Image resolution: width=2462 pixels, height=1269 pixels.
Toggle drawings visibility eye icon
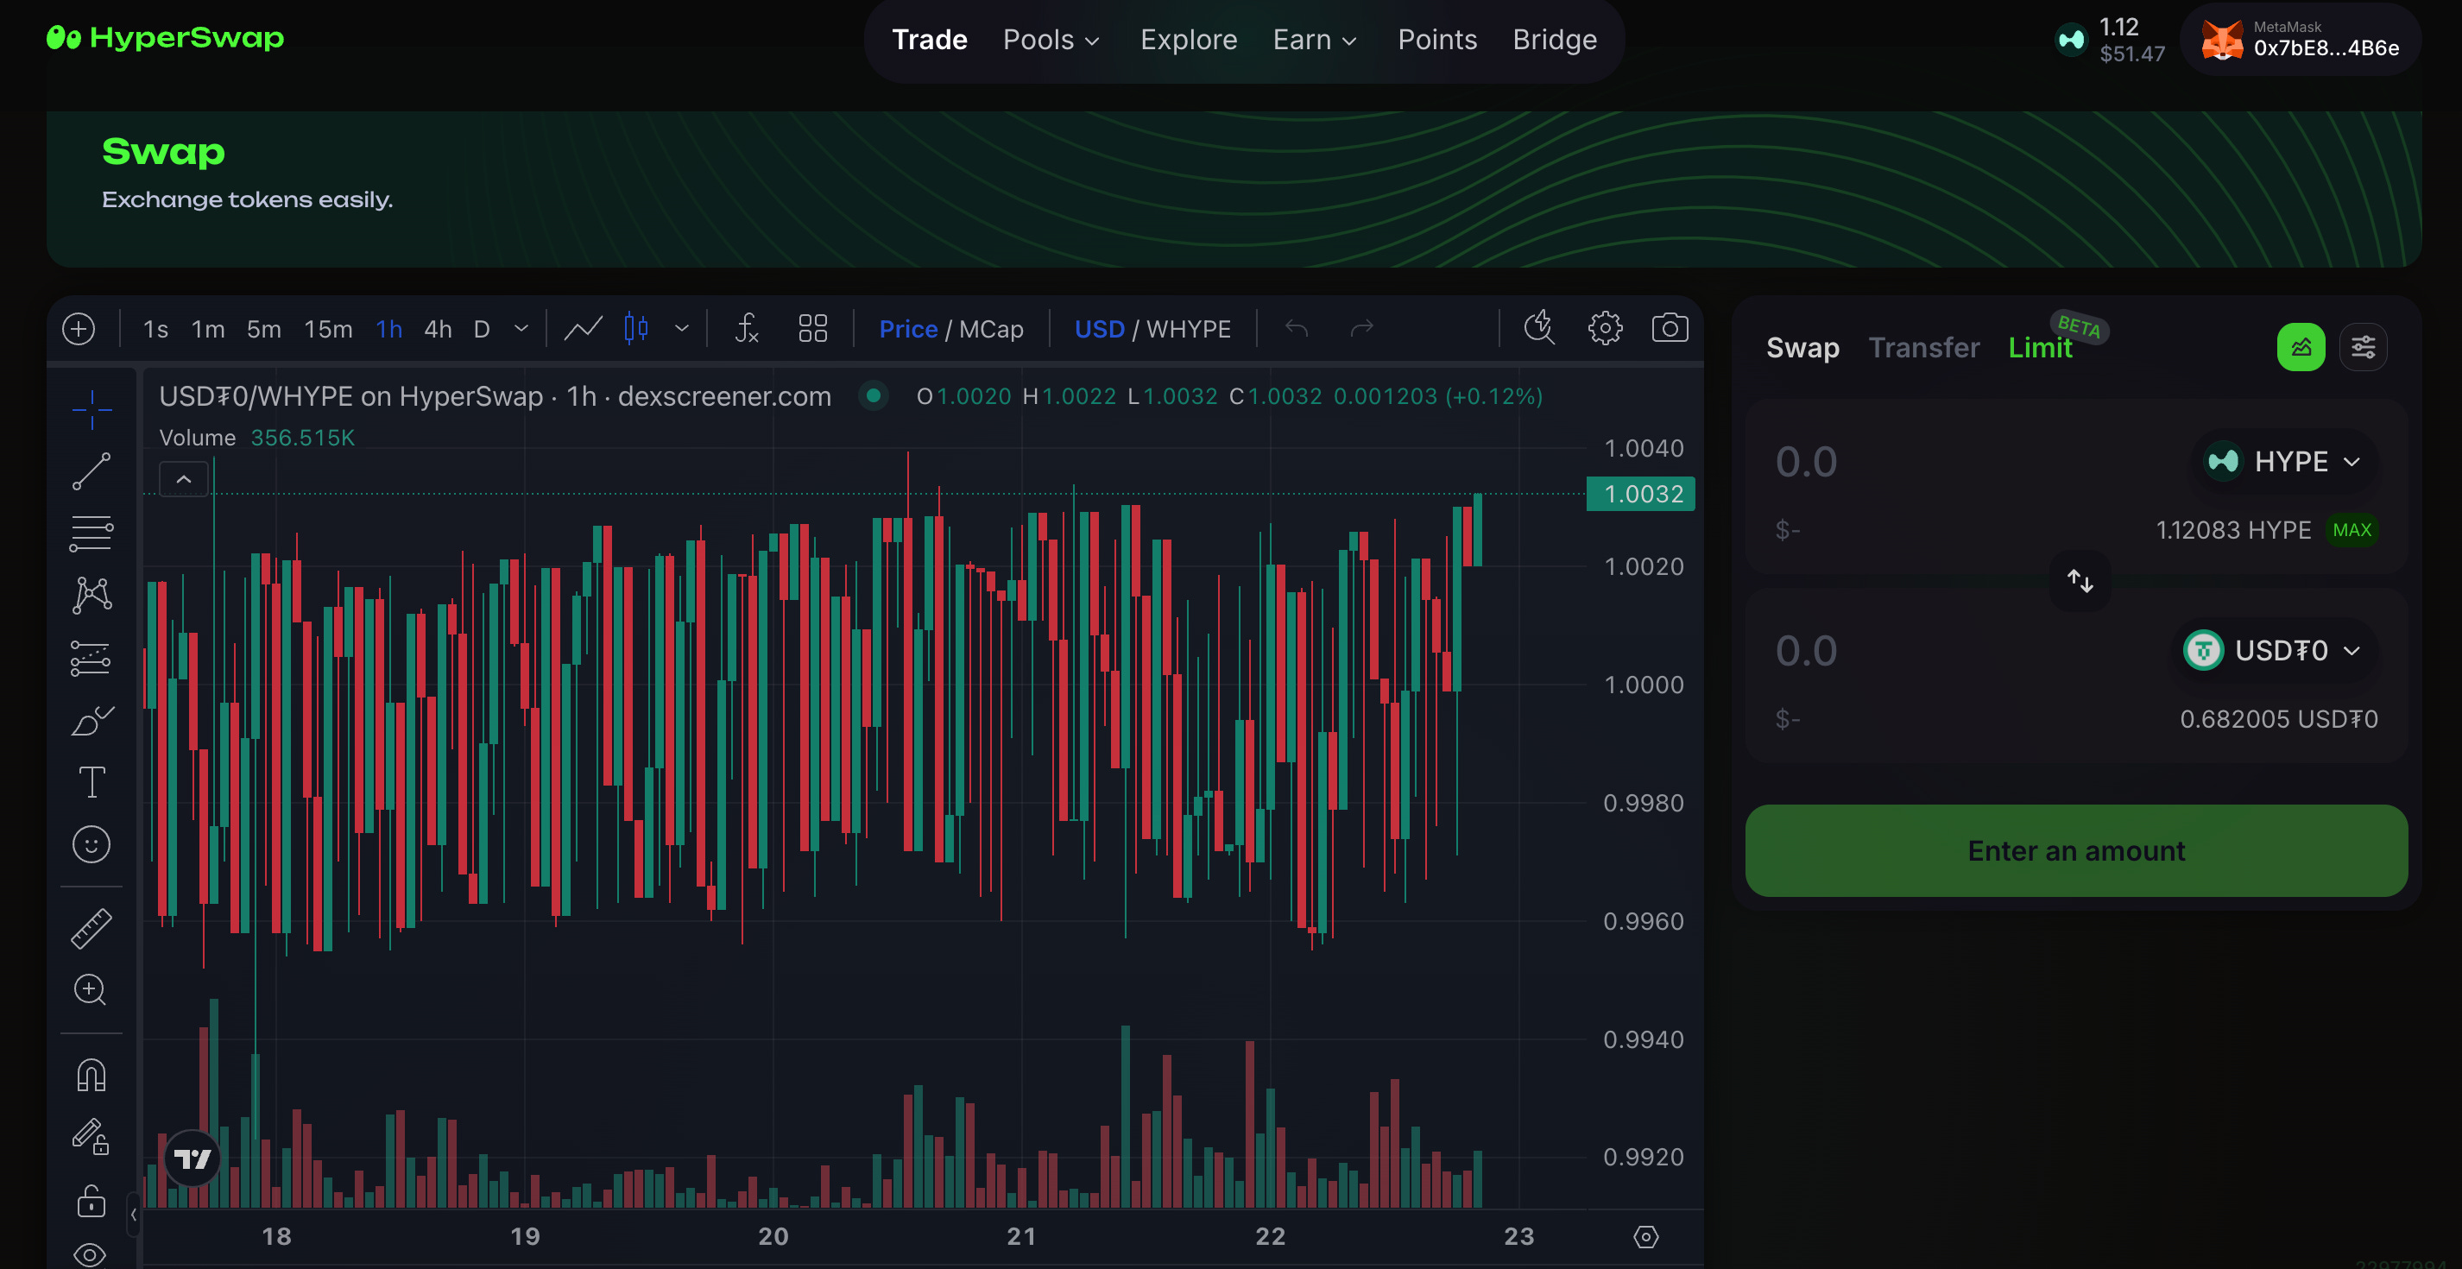[91, 1253]
